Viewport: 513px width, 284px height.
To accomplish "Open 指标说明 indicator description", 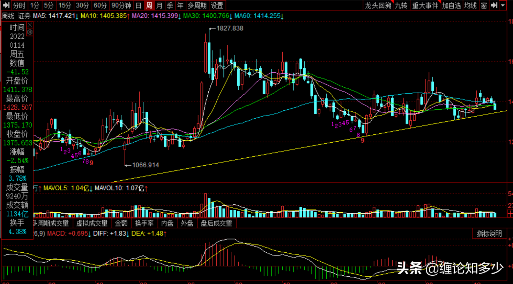I will click(489, 234).
